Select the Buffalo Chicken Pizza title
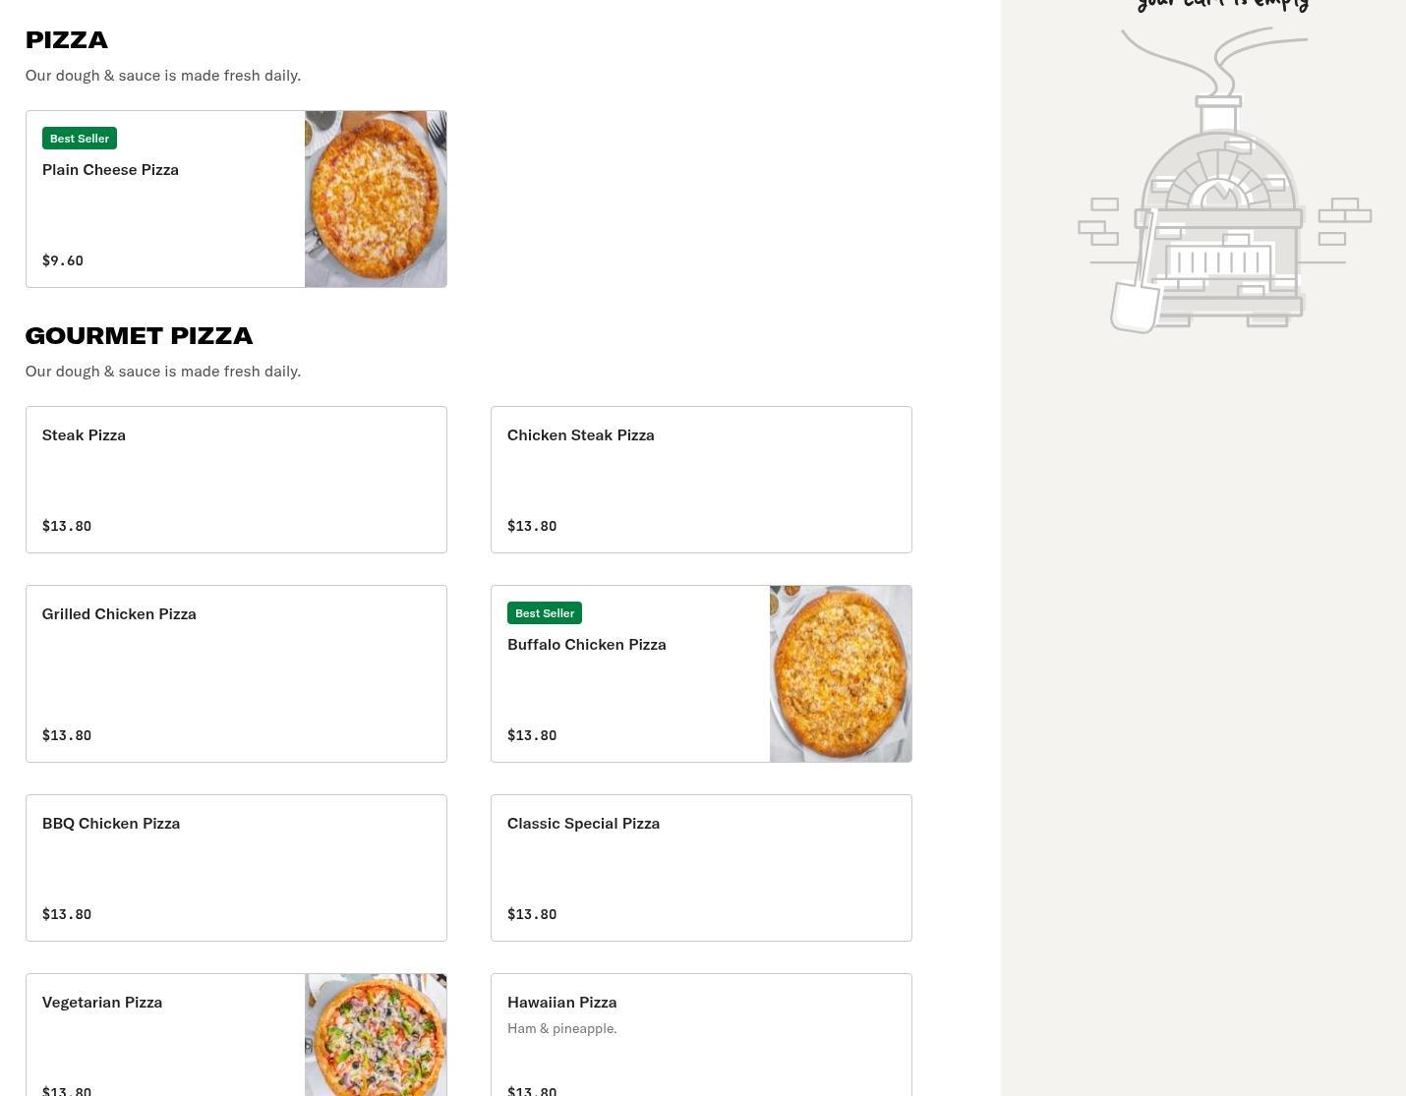Screen dimensions: 1406x1096 coord(587,645)
